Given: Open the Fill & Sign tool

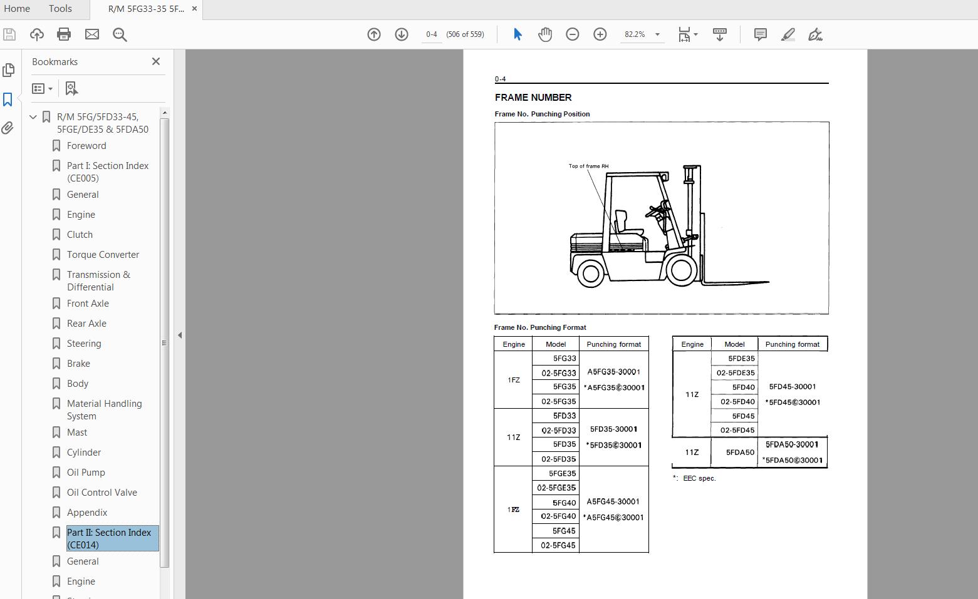Looking at the screenshot, I should pos(814,34).
